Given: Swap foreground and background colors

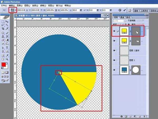Looking at the screenshot, I should click(x=7, y=63).
